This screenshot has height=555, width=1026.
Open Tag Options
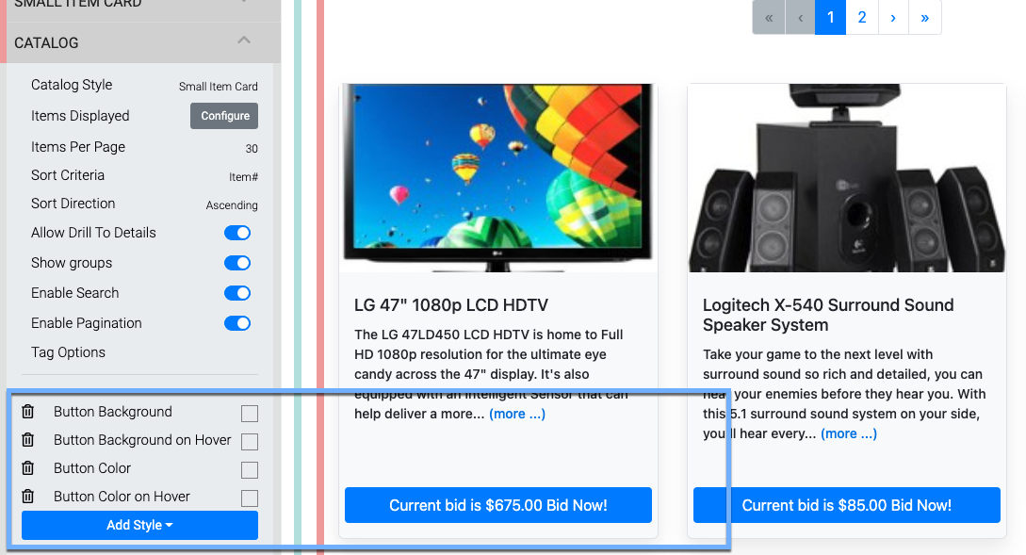tap(68, 352)
